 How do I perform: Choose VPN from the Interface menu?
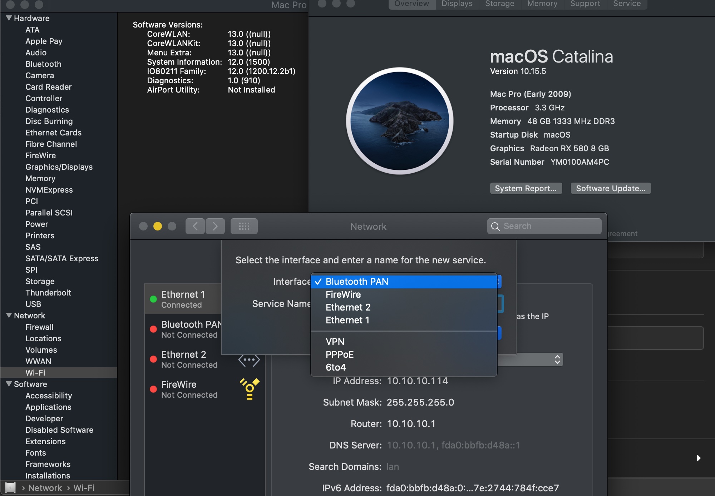pyautogui.click(x=404, y=342)
